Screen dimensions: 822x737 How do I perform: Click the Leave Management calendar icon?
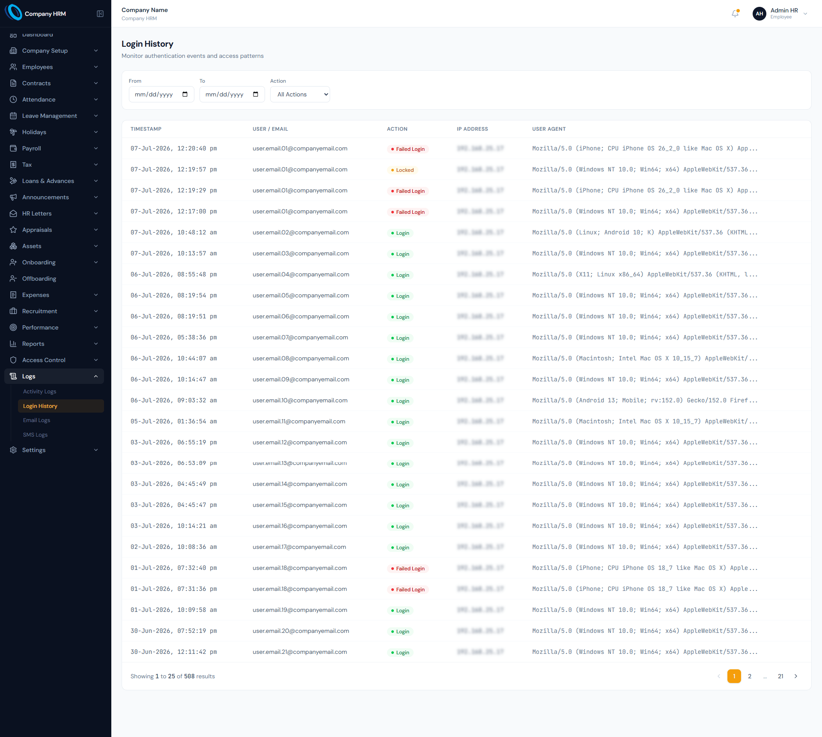(13, 116)
